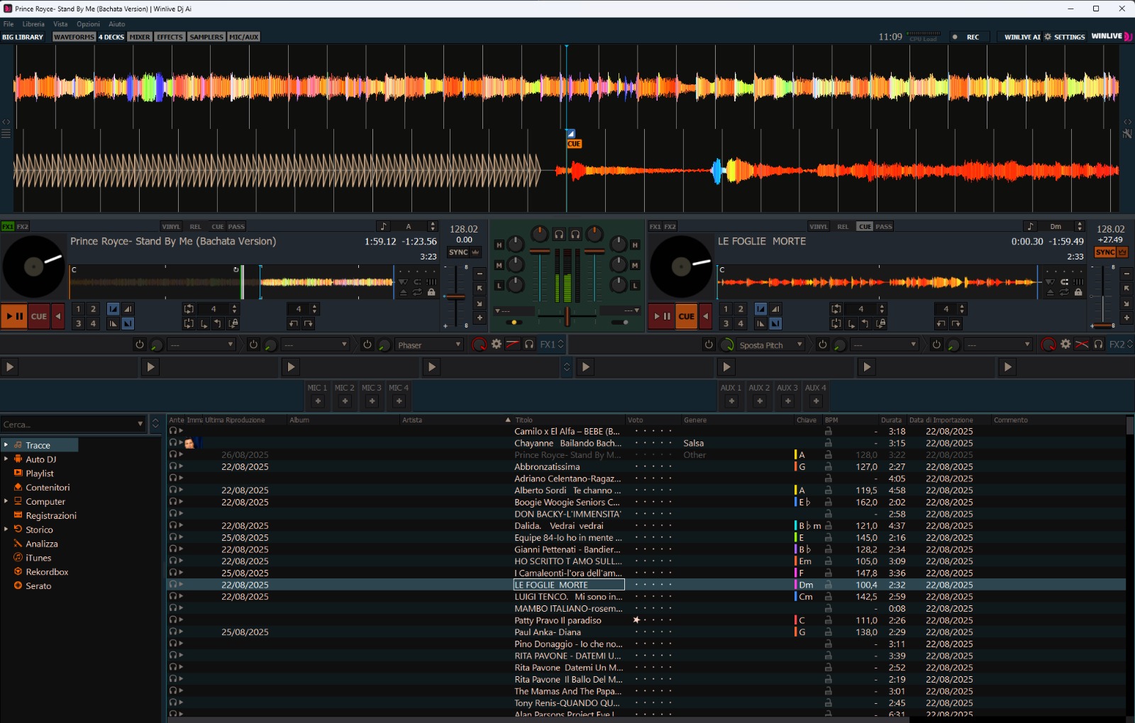Viewport: 1135px width, 723px height.
Task: Turn off the Sposta Pitch power button
Action: coord(709,344)
